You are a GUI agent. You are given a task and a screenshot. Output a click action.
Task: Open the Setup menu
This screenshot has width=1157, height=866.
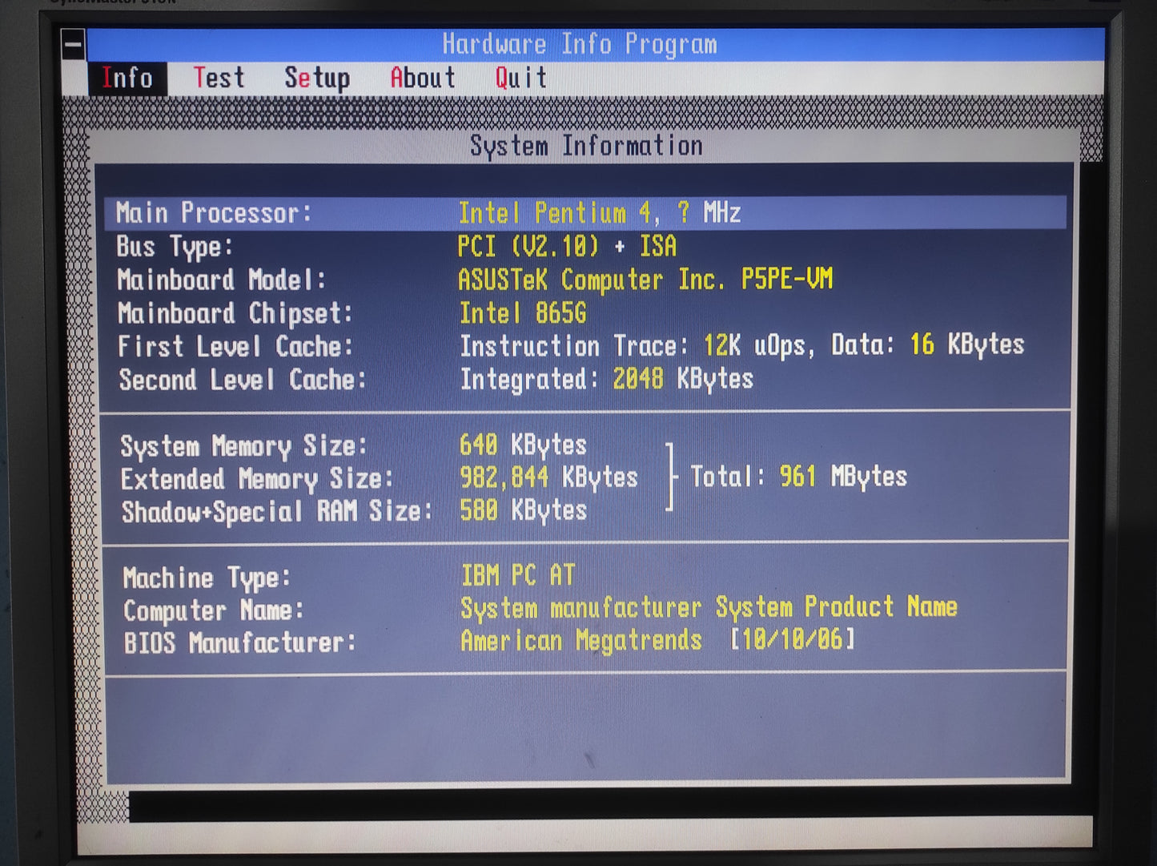[x=317, y=79]
